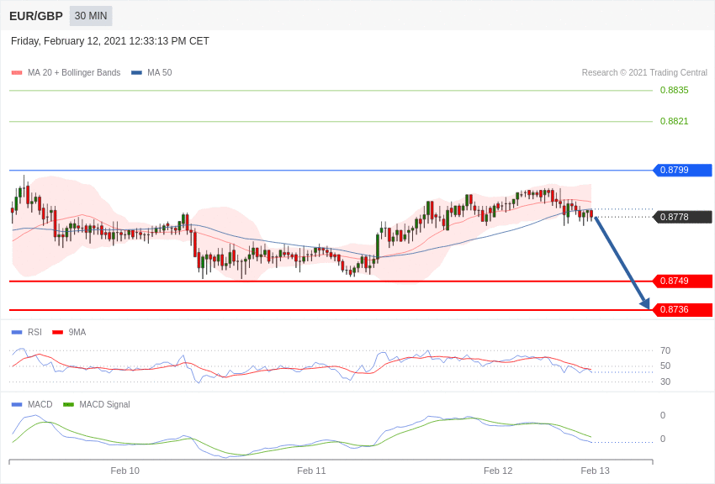Click the blue MA 50 legend marker
The width and height of the screenshot is (715, 484).
point(136,73)
